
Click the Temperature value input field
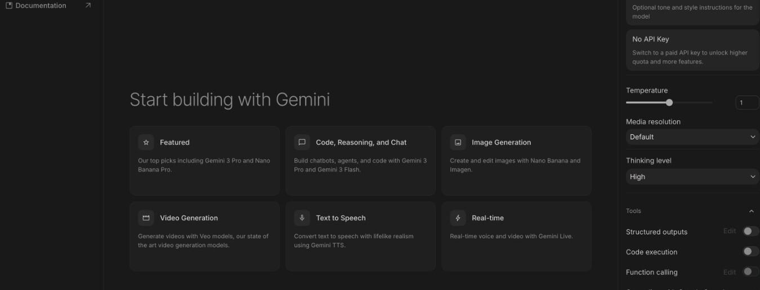[747, 102]
